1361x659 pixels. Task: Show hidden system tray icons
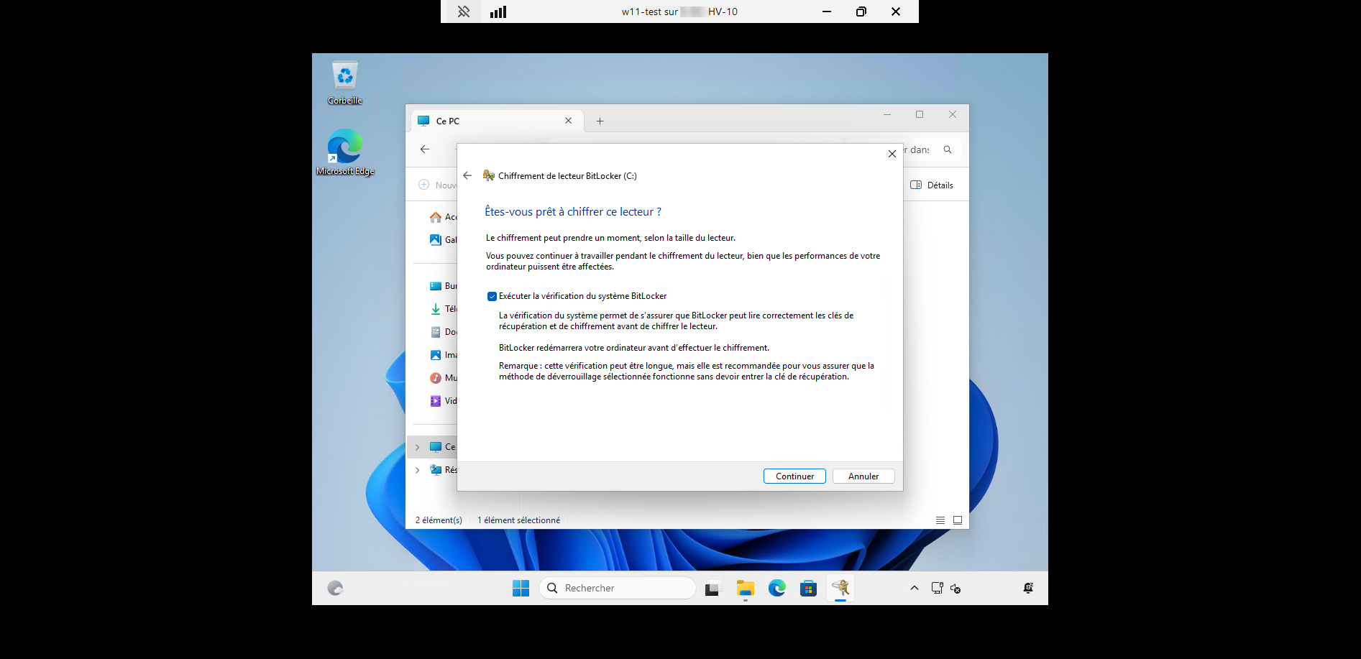pyautogui.click(x=914, y=588)
